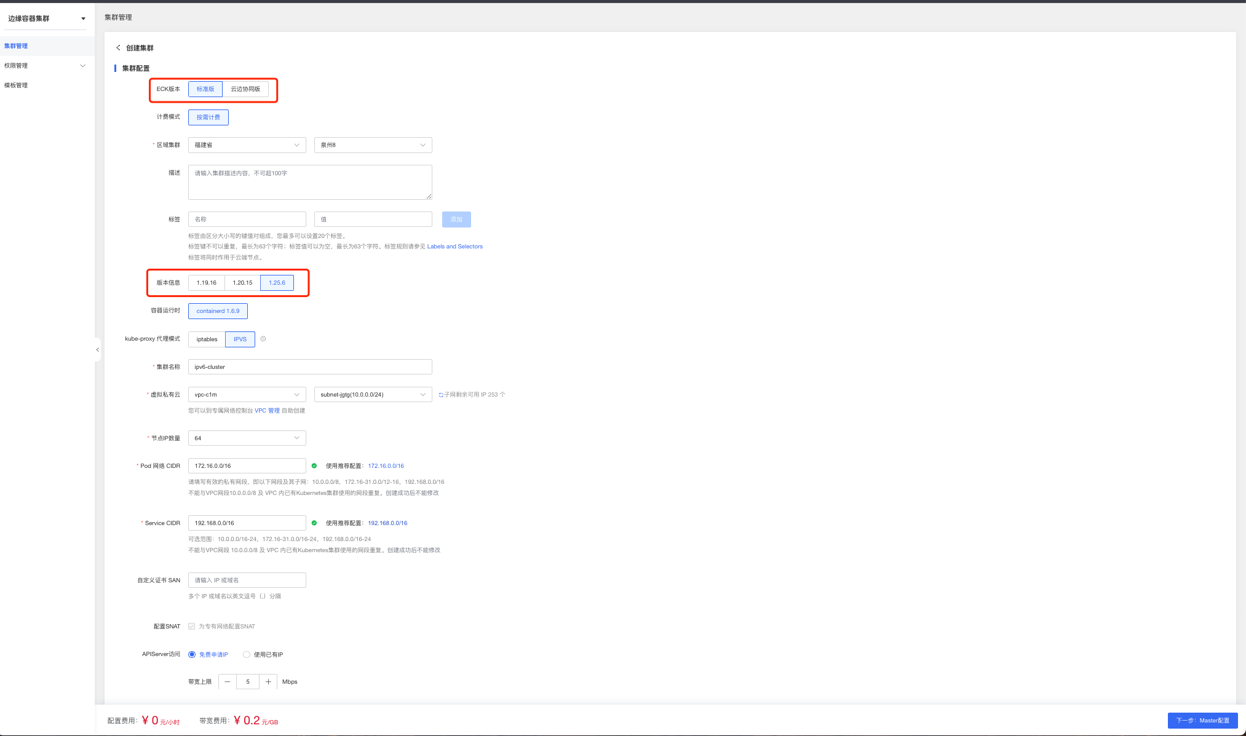This screenshot has width=1246, height=736.
Task: Click the back arrow beside 创建集群
Action: [118, 47]
